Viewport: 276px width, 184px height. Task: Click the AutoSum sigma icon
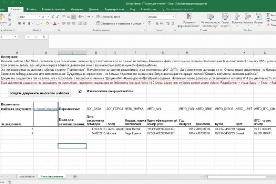click(x=268, y=15)
